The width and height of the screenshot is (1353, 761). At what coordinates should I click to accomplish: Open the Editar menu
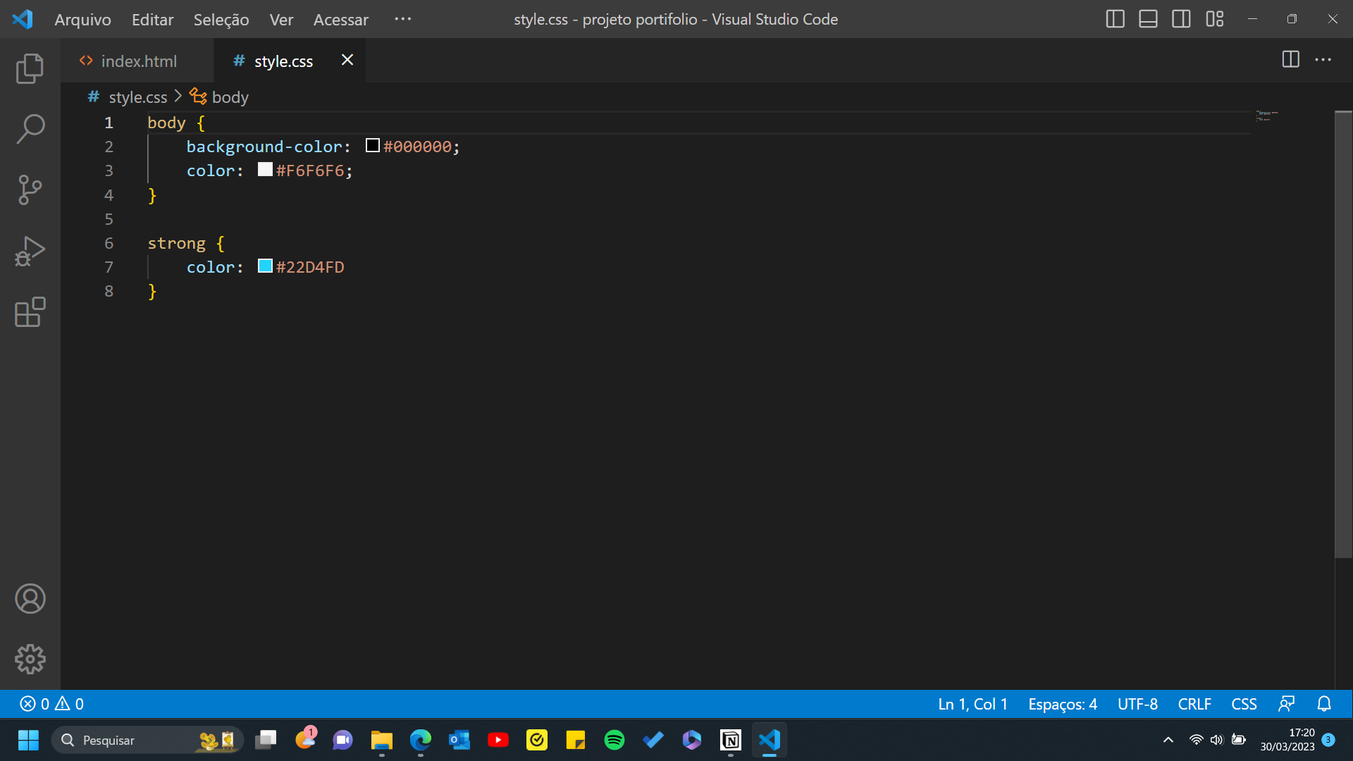pos(152,20)
